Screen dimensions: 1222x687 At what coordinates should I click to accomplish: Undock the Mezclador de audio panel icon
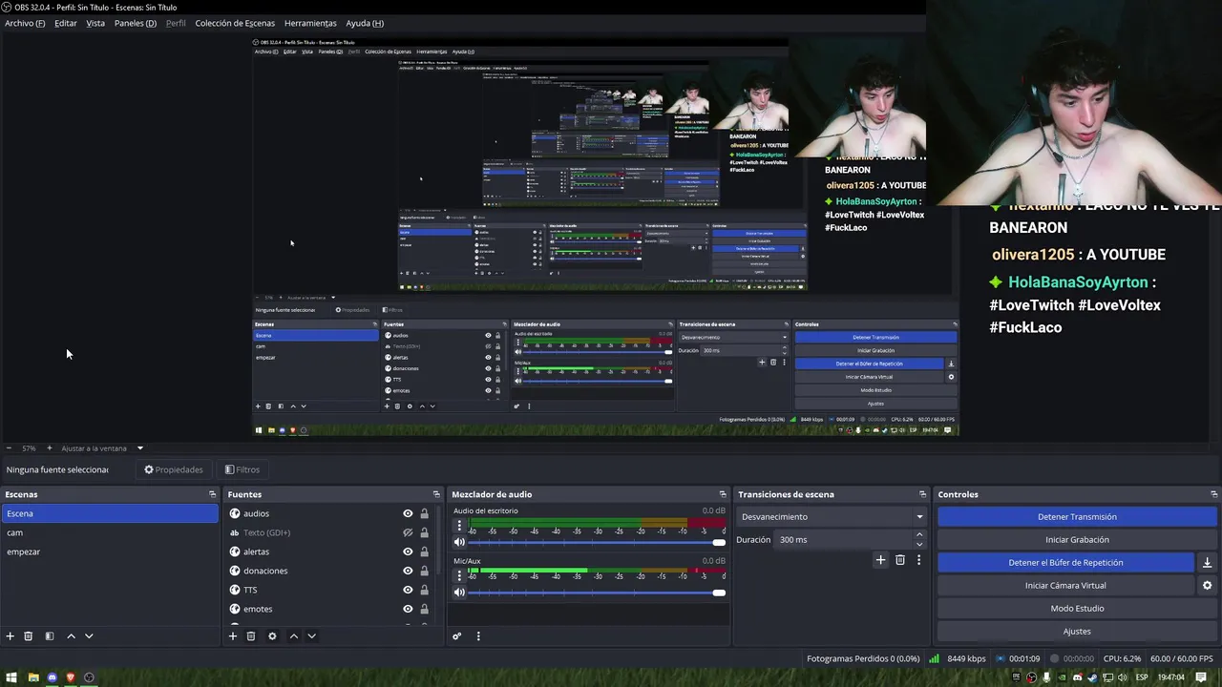click(723, 494)
